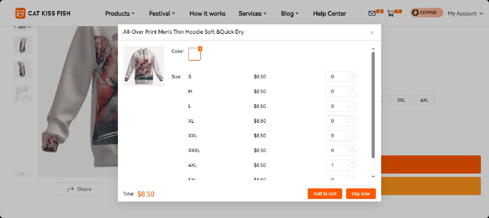This screenshot has width=489, height=218.
Task: Open the My Account dropdown
Action: (465, 13)
